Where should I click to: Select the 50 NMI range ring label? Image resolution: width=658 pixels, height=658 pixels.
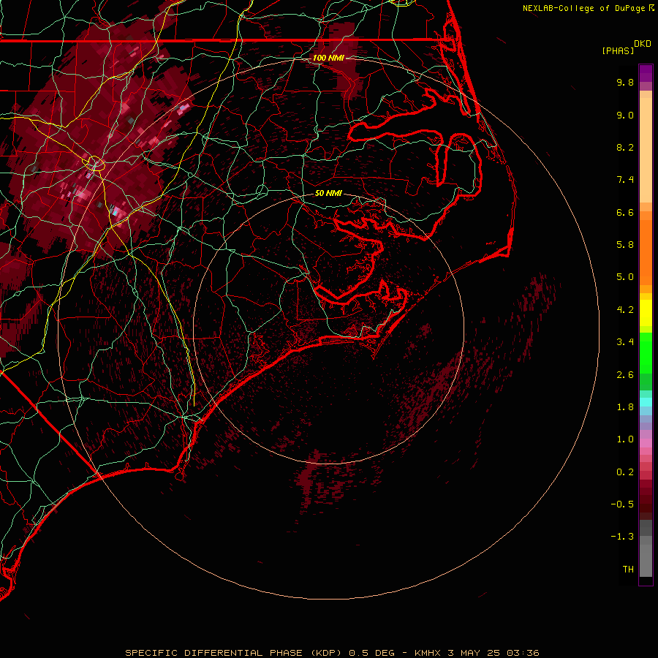(x=328, y=193)
